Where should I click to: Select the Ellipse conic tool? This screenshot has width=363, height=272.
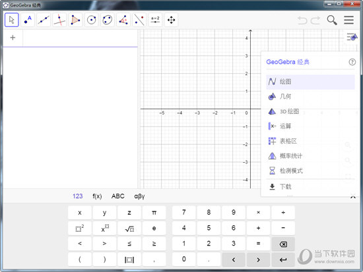108,20
